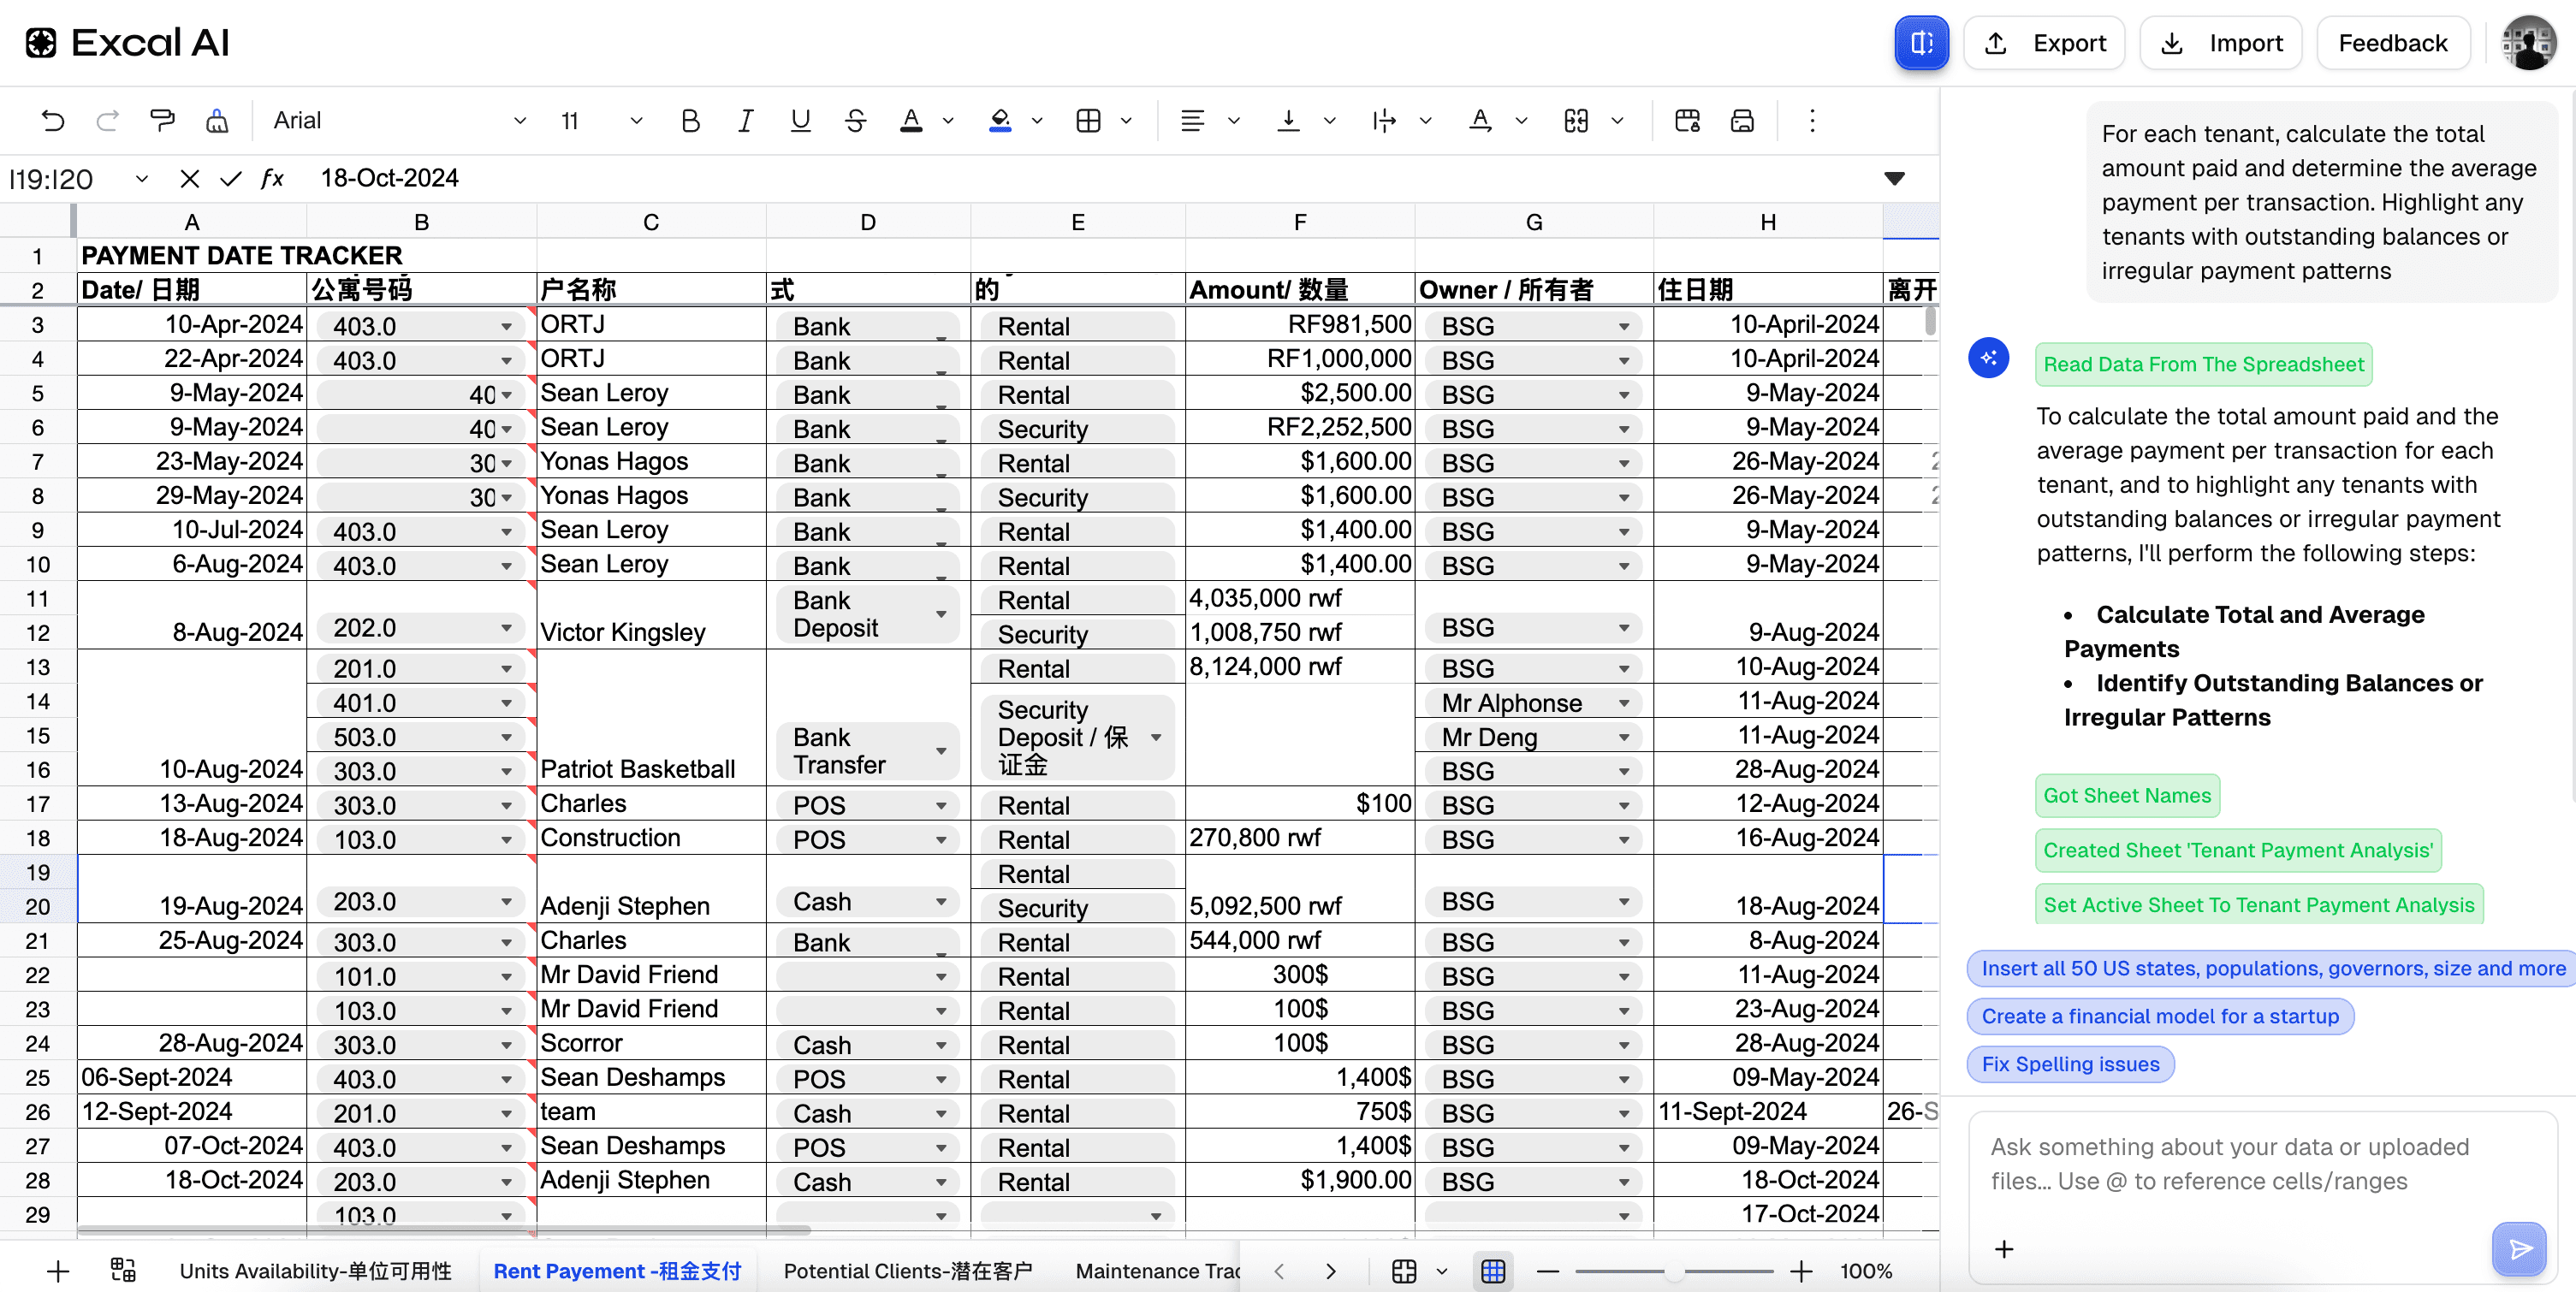The image size is (2576, 1292).
Task: Toggle strikethrough formatting
Action: pos(855,121)
